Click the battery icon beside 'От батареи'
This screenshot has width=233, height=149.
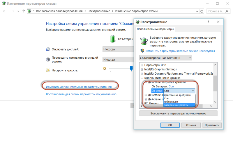[112, 39]
